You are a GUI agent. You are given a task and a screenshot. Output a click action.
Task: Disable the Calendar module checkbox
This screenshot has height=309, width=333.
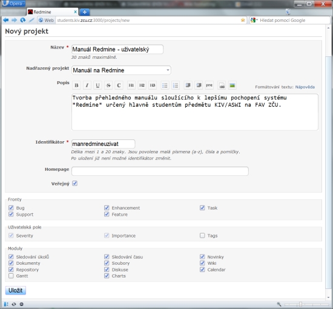(202, 270)
